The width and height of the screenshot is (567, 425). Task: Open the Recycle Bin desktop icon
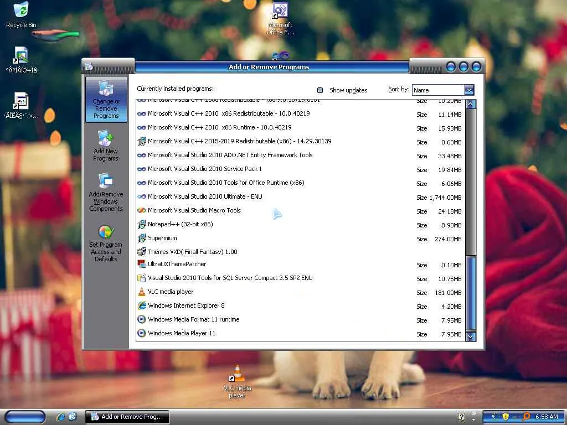point(21,15)
